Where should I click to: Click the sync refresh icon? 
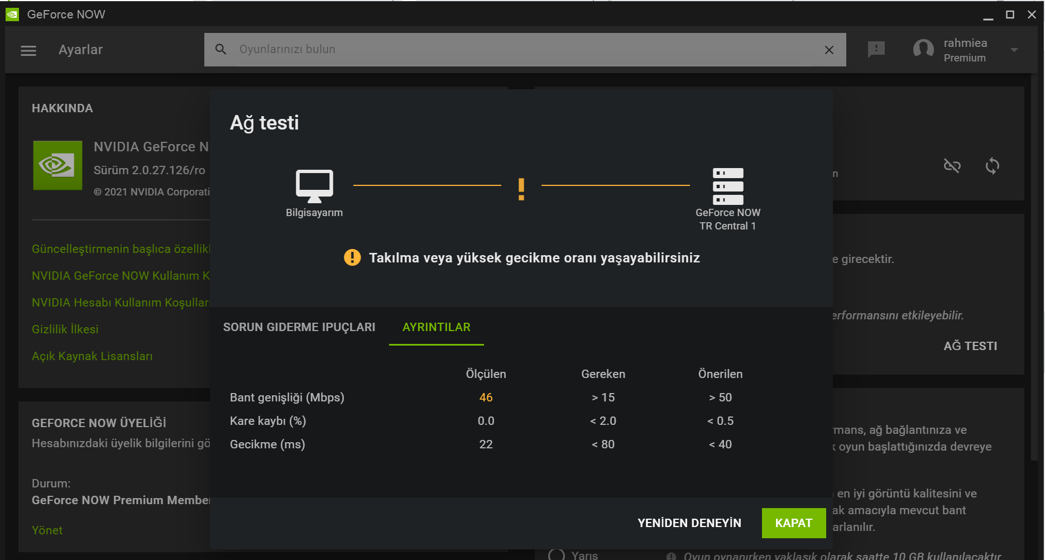pyautogui.click(x=993, y=166)
